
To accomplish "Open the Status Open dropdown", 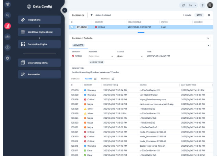I will (130, 56).
